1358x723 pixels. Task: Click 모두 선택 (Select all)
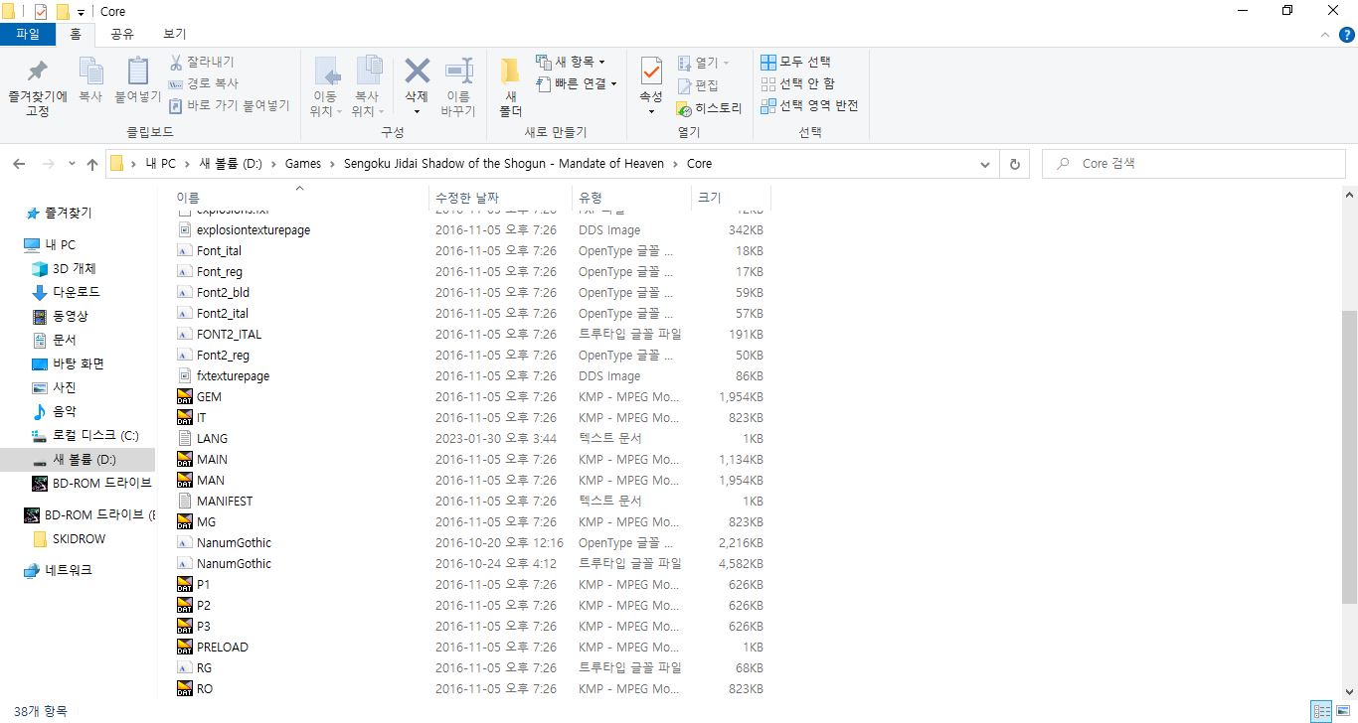tap(796, 62)
